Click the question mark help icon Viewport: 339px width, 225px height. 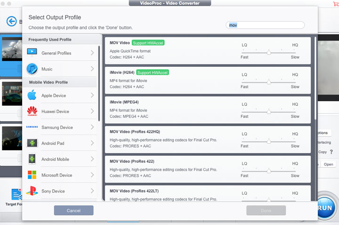(x=331, y=152)
